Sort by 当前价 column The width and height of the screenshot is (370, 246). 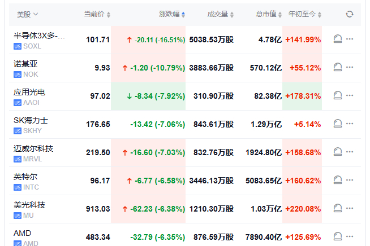click(x=97, y=14)
